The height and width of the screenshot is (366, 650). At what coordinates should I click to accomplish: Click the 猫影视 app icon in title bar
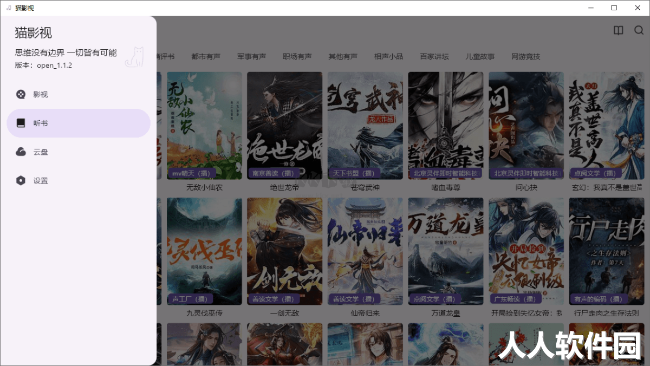point(8,8)
